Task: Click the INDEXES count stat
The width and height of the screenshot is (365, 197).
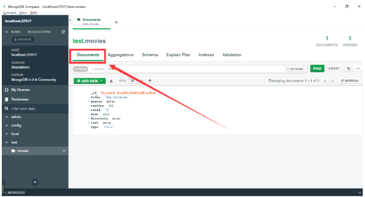Action: [x=350, y=41]
